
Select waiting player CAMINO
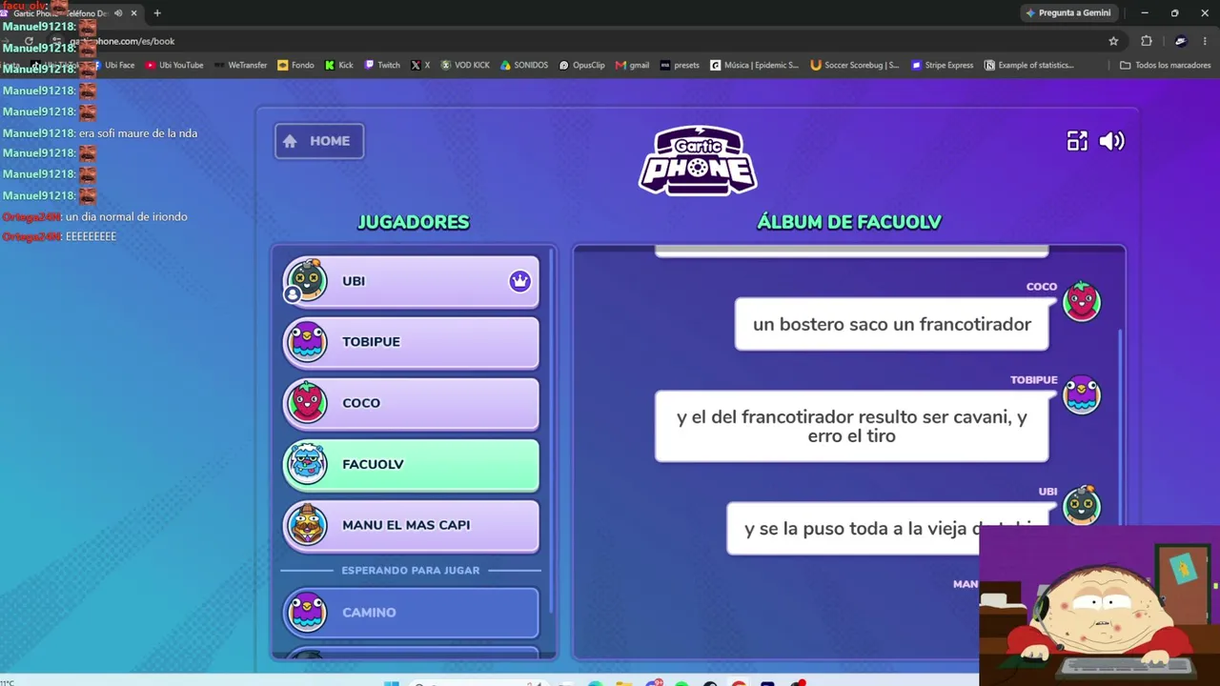coord(411,613)
